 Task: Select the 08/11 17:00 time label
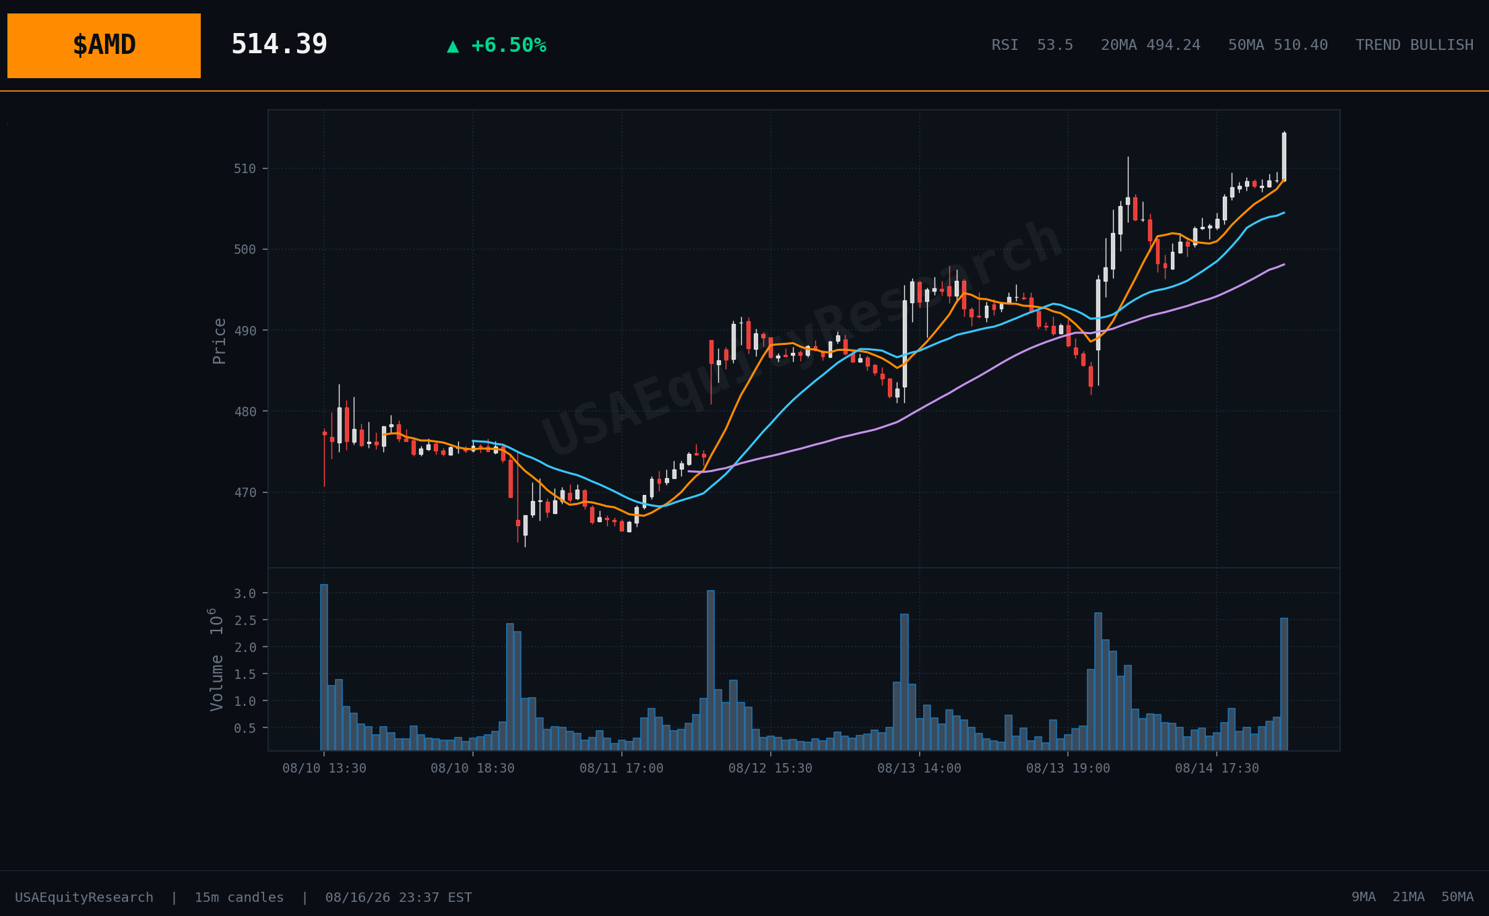point(621,768)
